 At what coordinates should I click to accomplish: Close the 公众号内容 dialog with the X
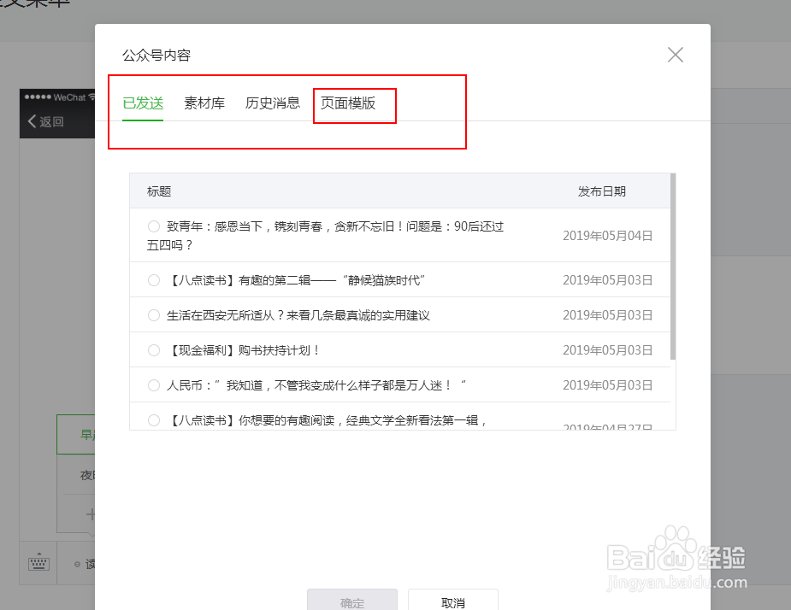tap(675, 54)
